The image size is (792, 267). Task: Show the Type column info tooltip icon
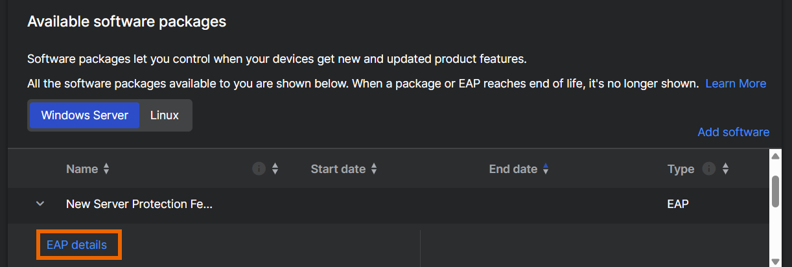click(709, 169)
